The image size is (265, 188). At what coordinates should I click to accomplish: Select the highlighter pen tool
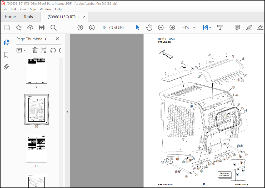pos(249,28)
